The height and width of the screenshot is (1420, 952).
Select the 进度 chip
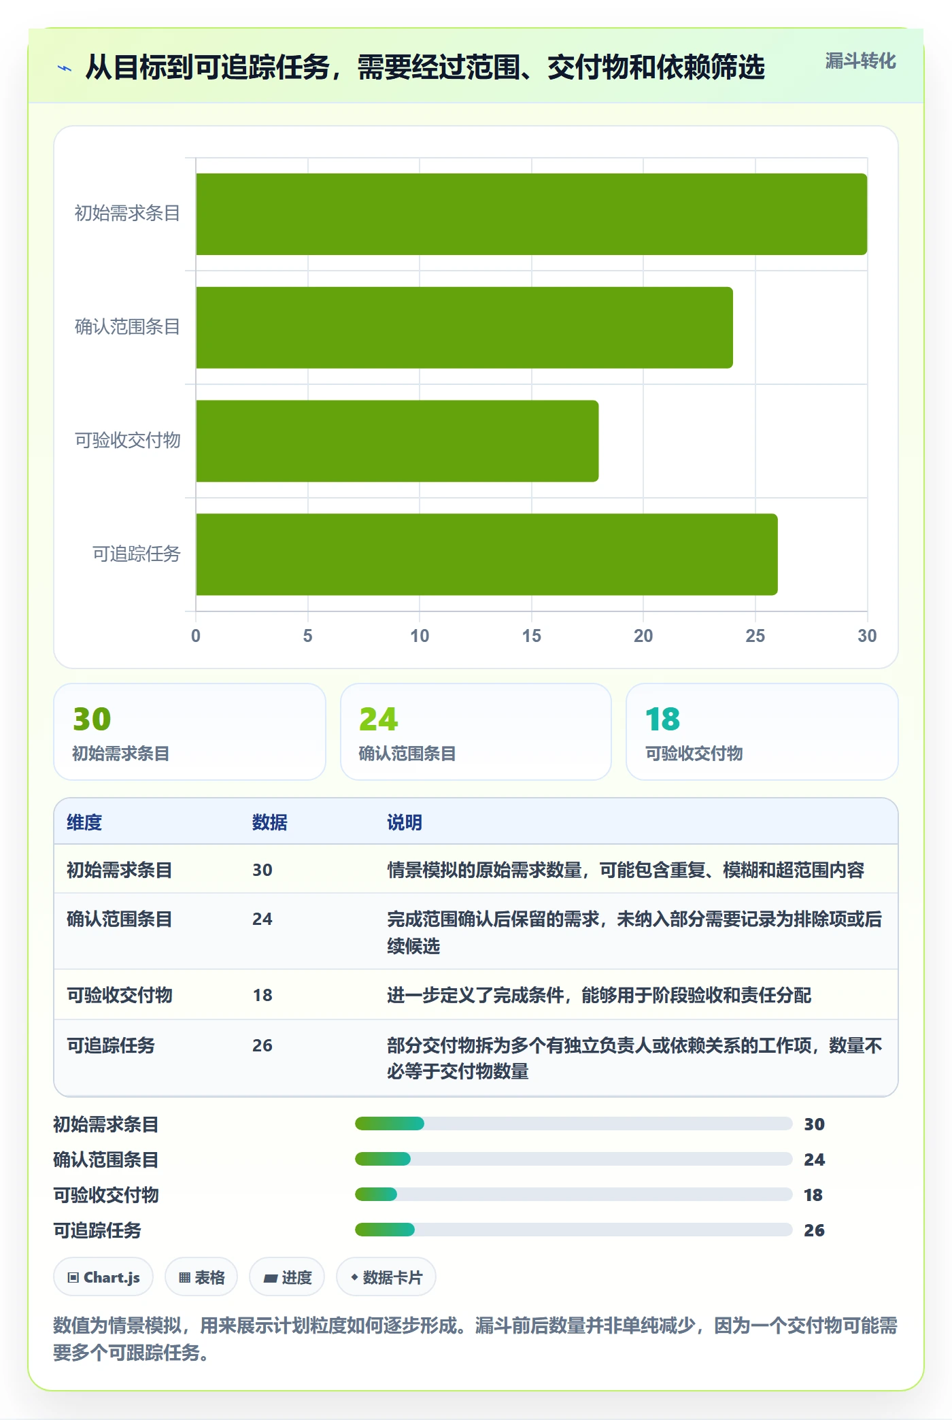(x=287, y=1277)
